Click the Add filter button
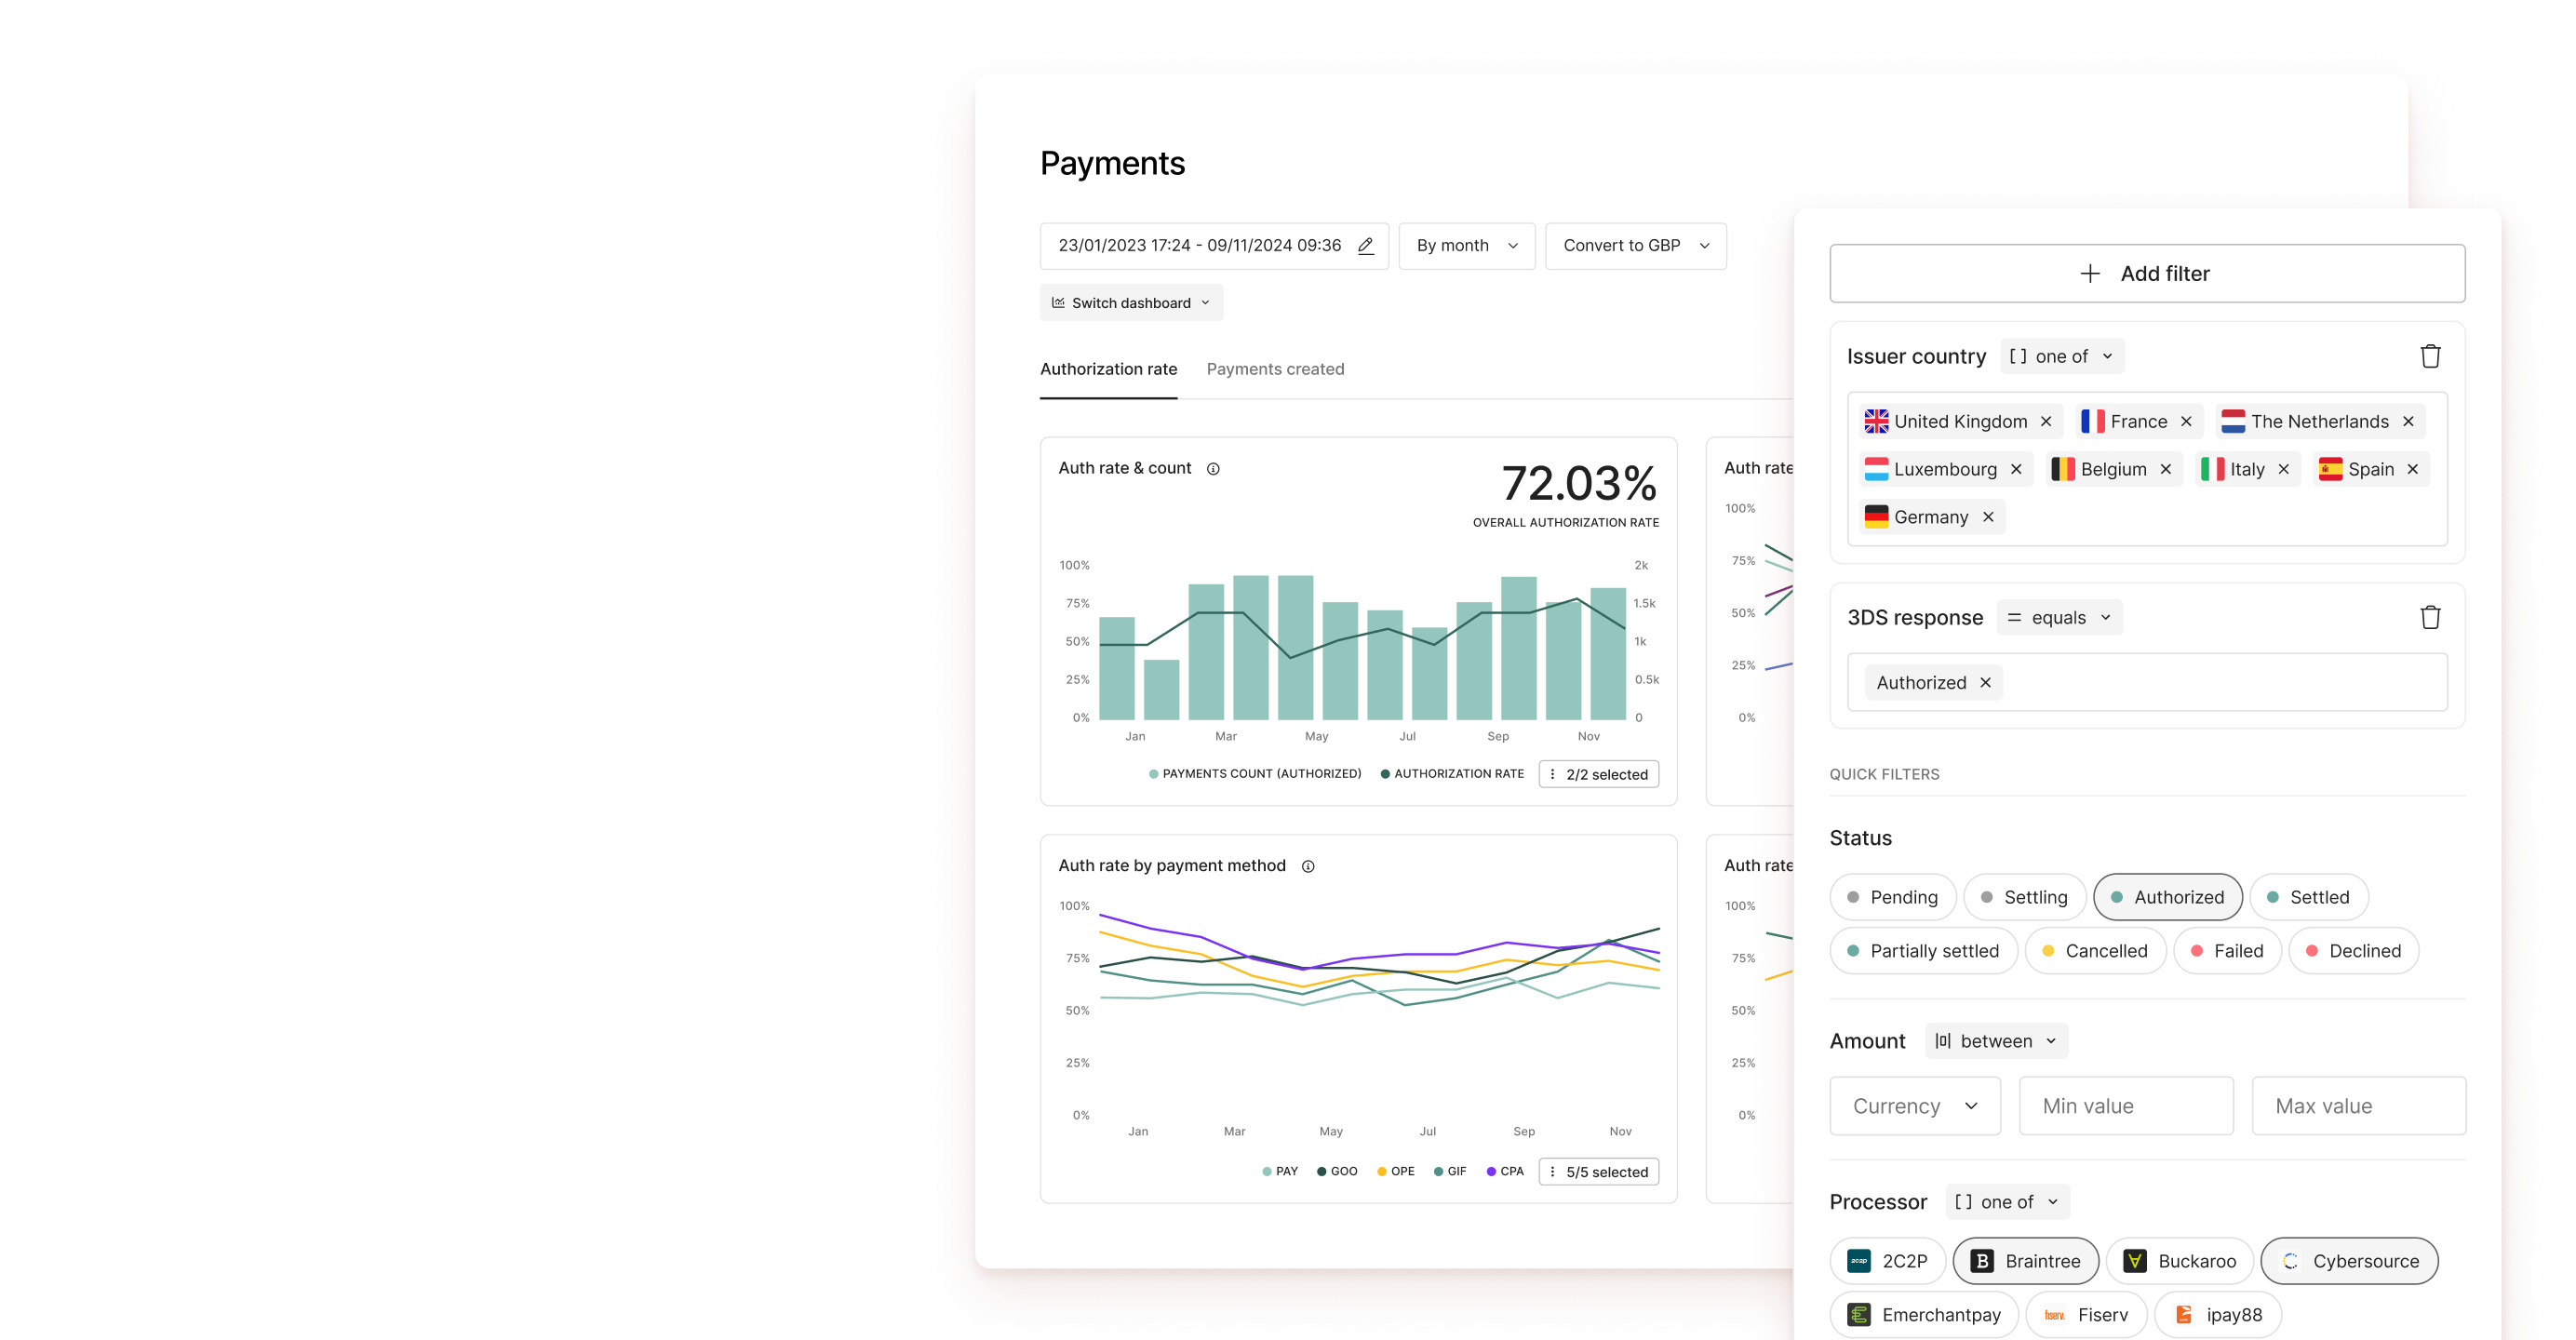 coord(2146,274)
